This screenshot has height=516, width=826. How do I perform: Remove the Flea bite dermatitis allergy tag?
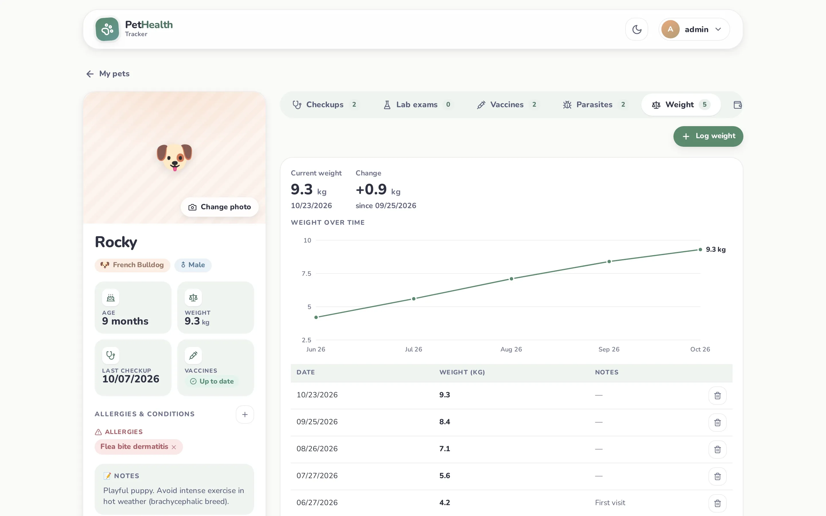click(x=174, y=447)
